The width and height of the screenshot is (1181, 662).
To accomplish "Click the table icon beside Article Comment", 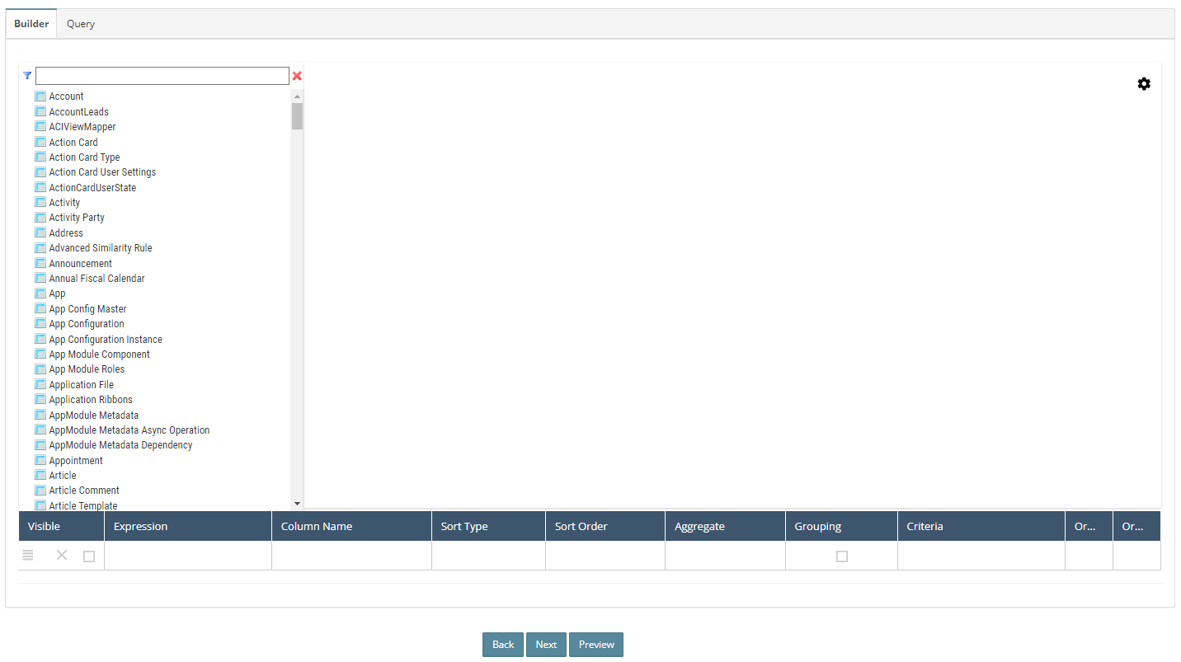I will click(40, 491).
